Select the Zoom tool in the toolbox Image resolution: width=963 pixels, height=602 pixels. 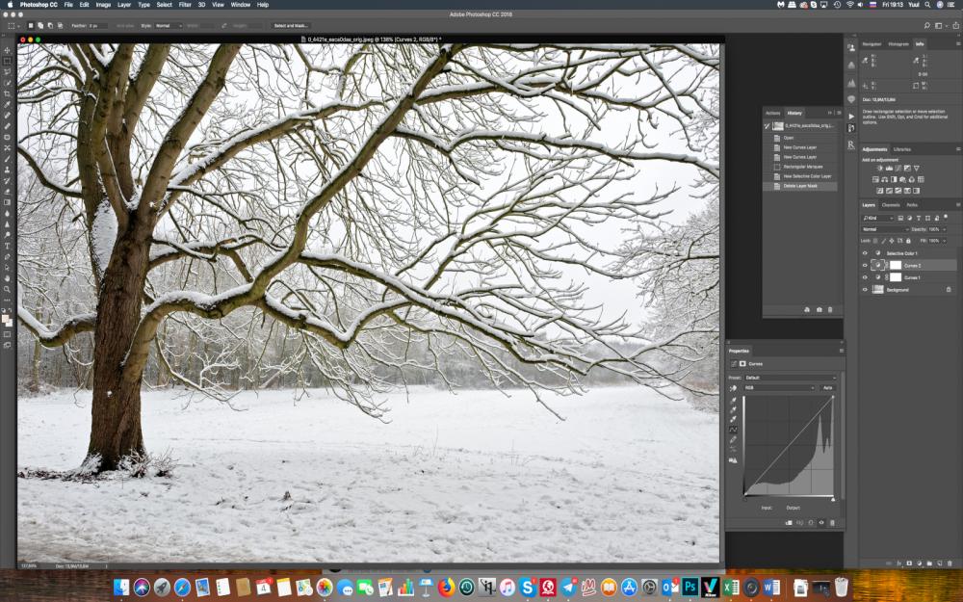pos(8,289)
